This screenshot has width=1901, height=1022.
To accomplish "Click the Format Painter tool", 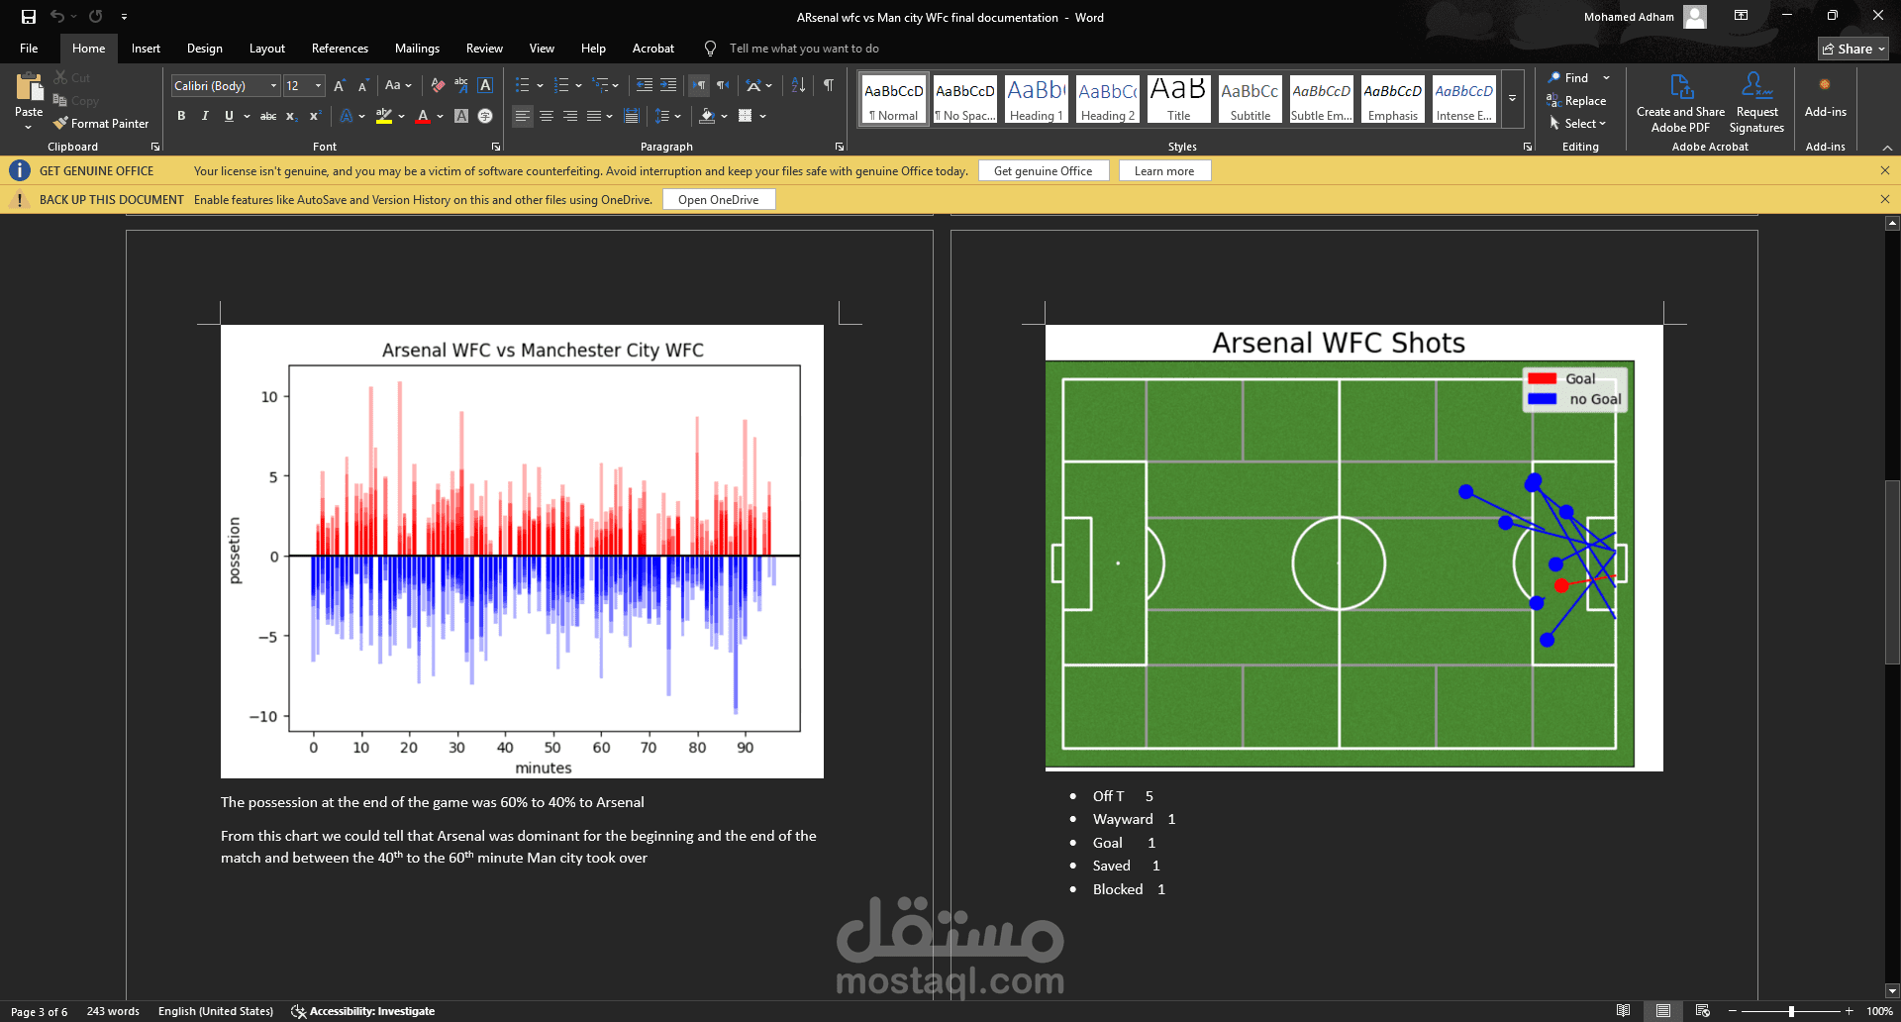I will pos(101,124).
